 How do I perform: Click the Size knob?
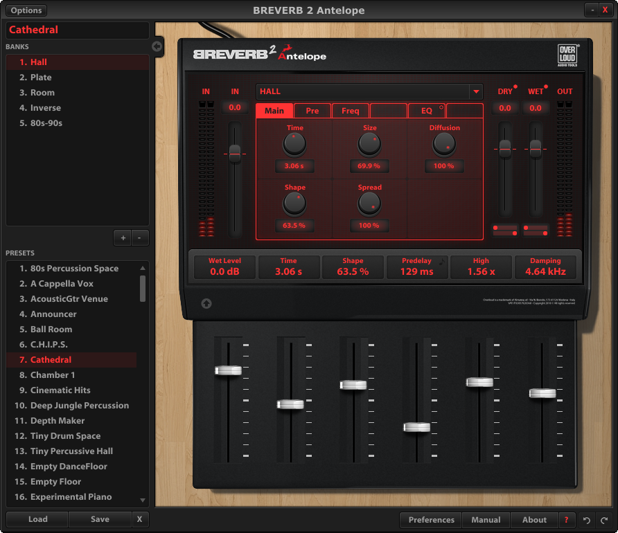369,144
